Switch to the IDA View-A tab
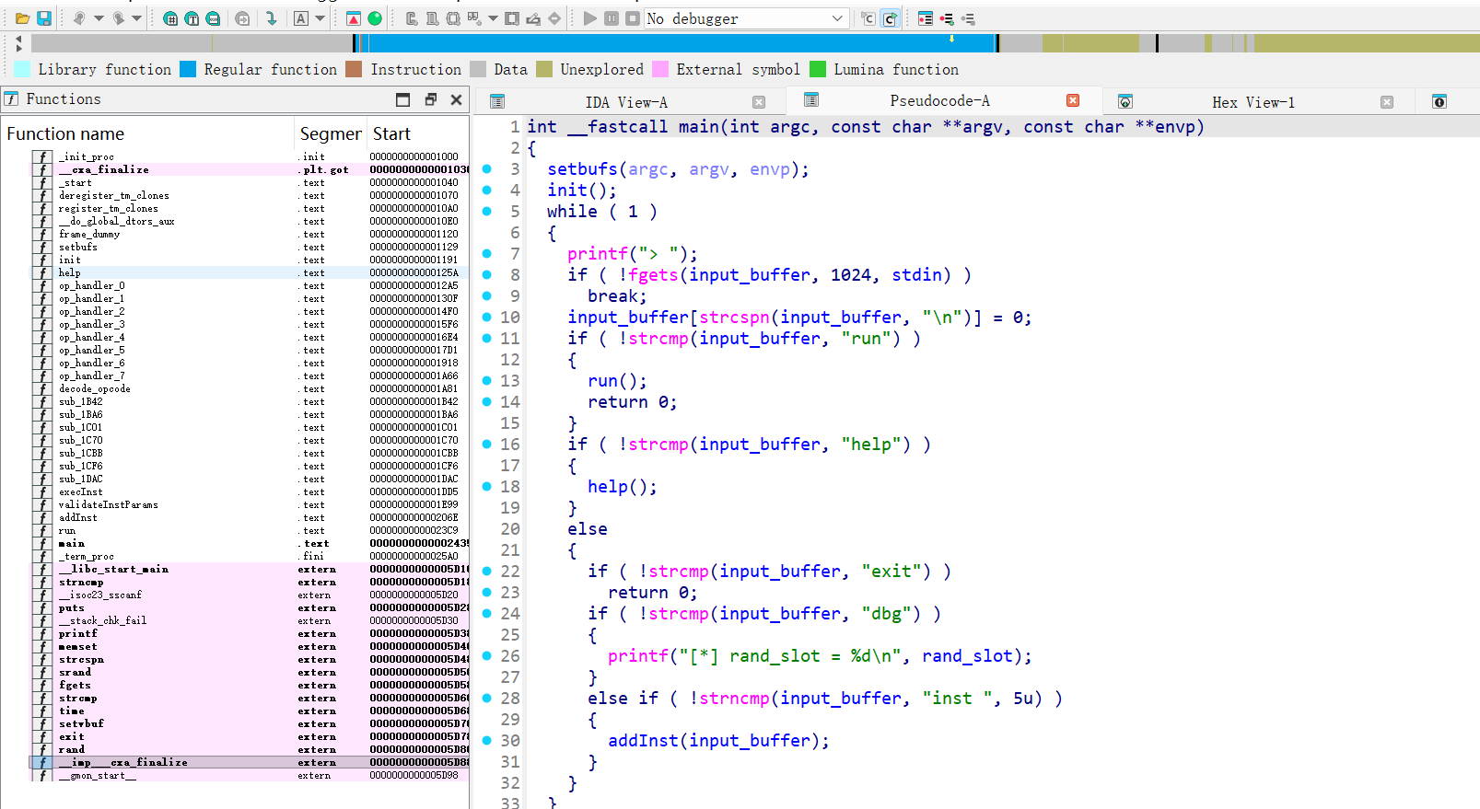This screenshot has width=1480, height=809. click(626, 102)
